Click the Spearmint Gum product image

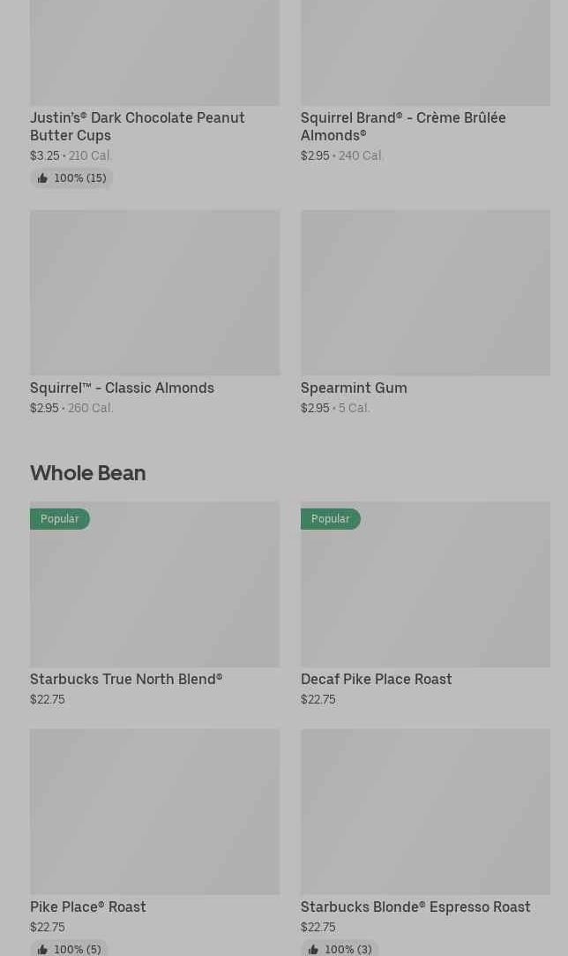coord(425,292)
